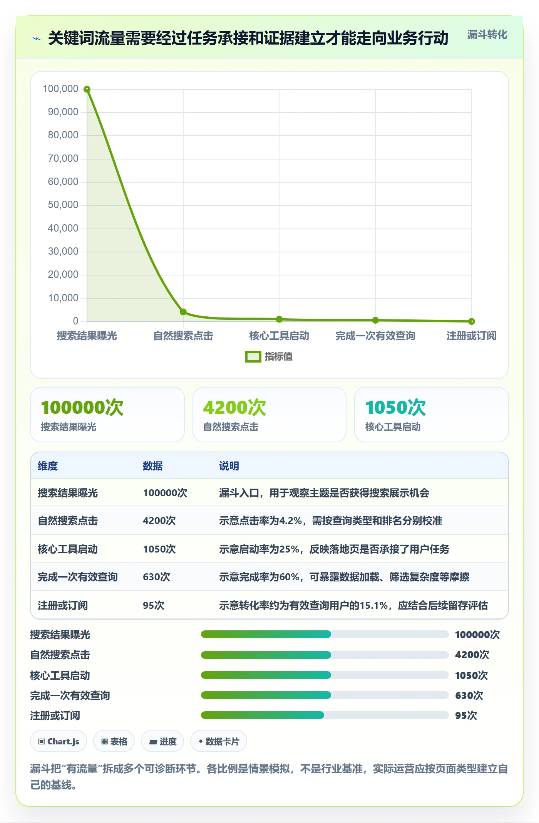Viewport: 539px width, 823px height.
Task: Click the 漏斗转化 tag in the header
Action: click(x=487, y=35)
